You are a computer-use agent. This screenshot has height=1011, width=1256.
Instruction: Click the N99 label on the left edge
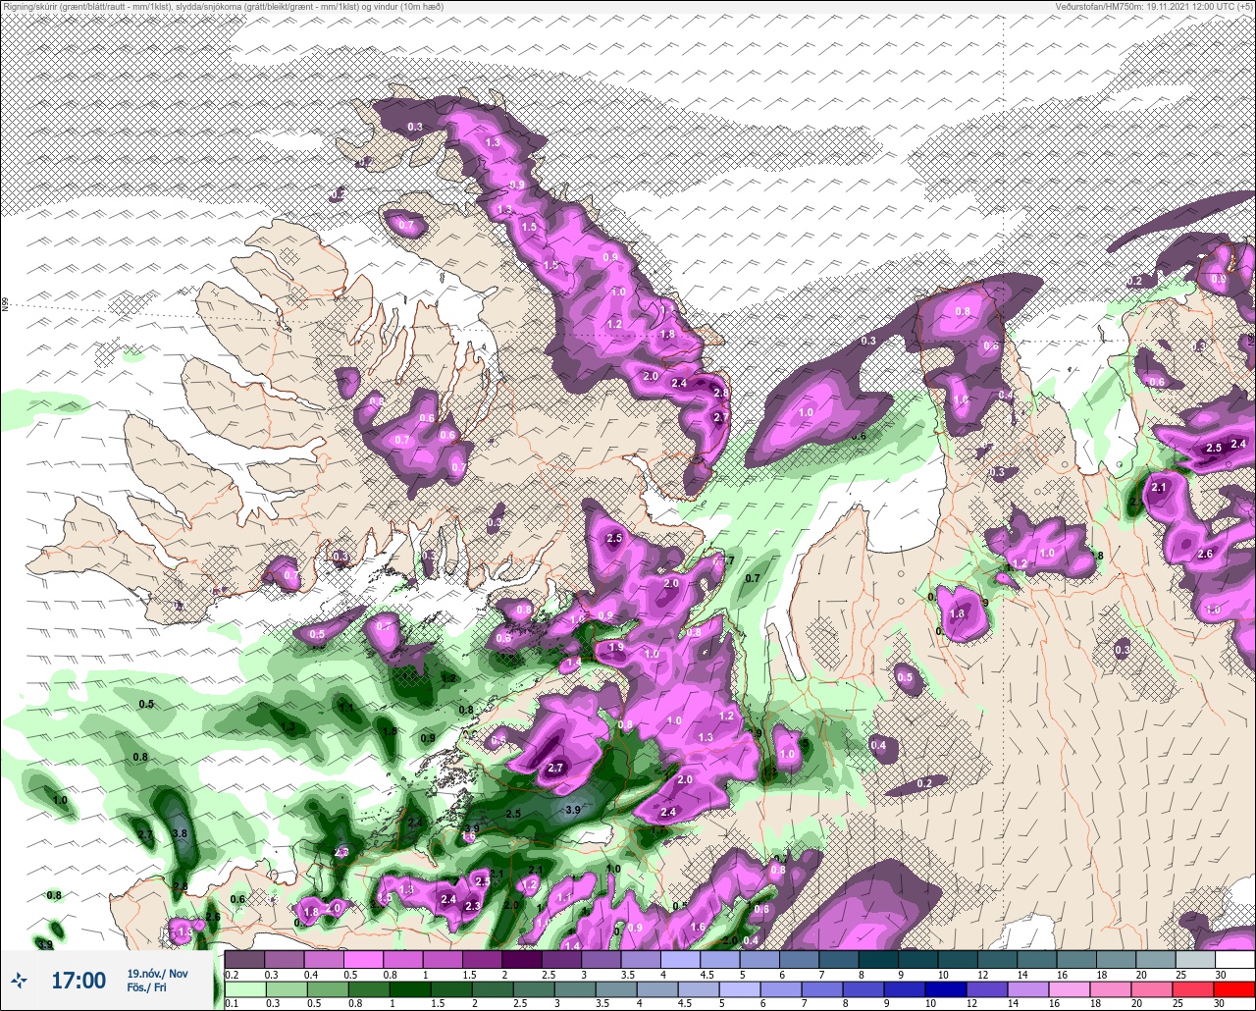coord(5,305)
